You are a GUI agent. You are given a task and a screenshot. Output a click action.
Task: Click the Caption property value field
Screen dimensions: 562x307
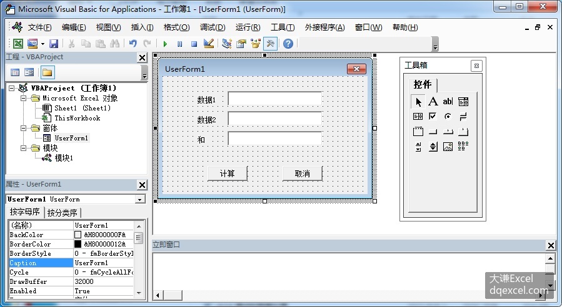click(x=104, y=263)
